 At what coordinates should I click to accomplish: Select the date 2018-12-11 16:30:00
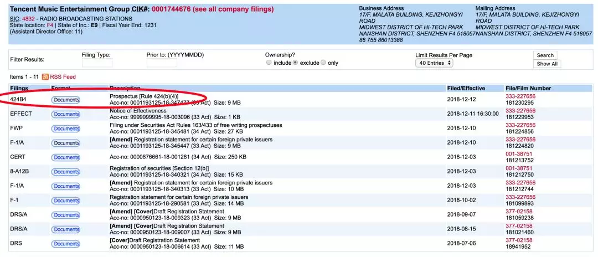click(473, 114)
